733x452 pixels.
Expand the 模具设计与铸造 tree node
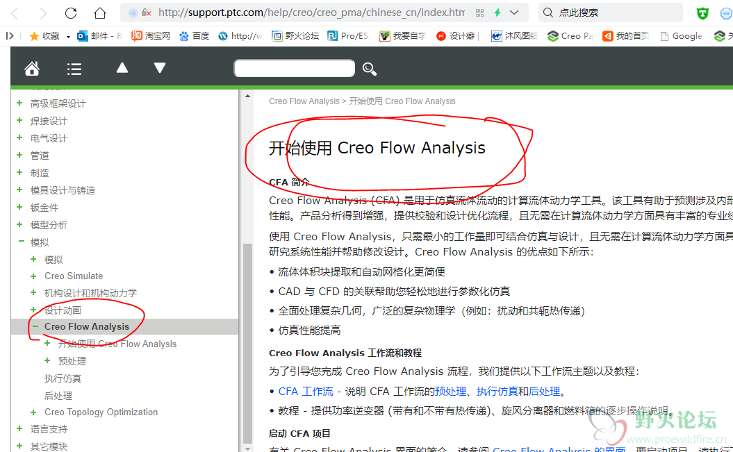19,189
